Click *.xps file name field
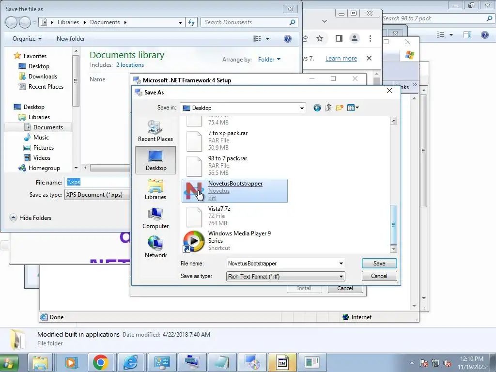This screenshot has height=372, width=496. (97, 182)
